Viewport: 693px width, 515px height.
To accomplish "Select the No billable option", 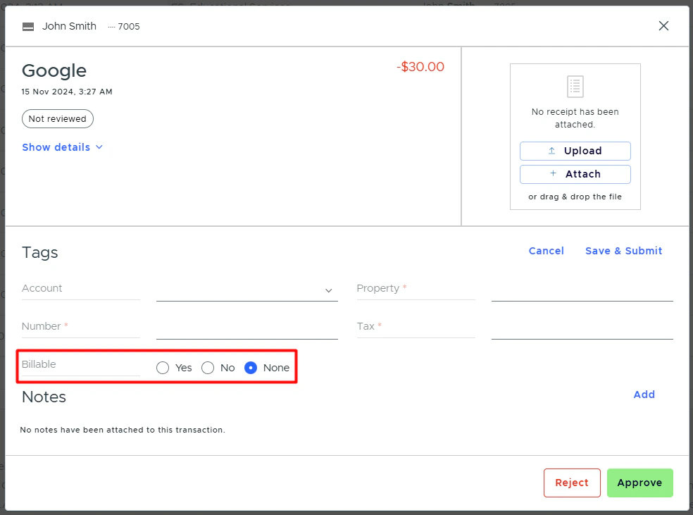I will pyautogui.click(x=208, y=367).
